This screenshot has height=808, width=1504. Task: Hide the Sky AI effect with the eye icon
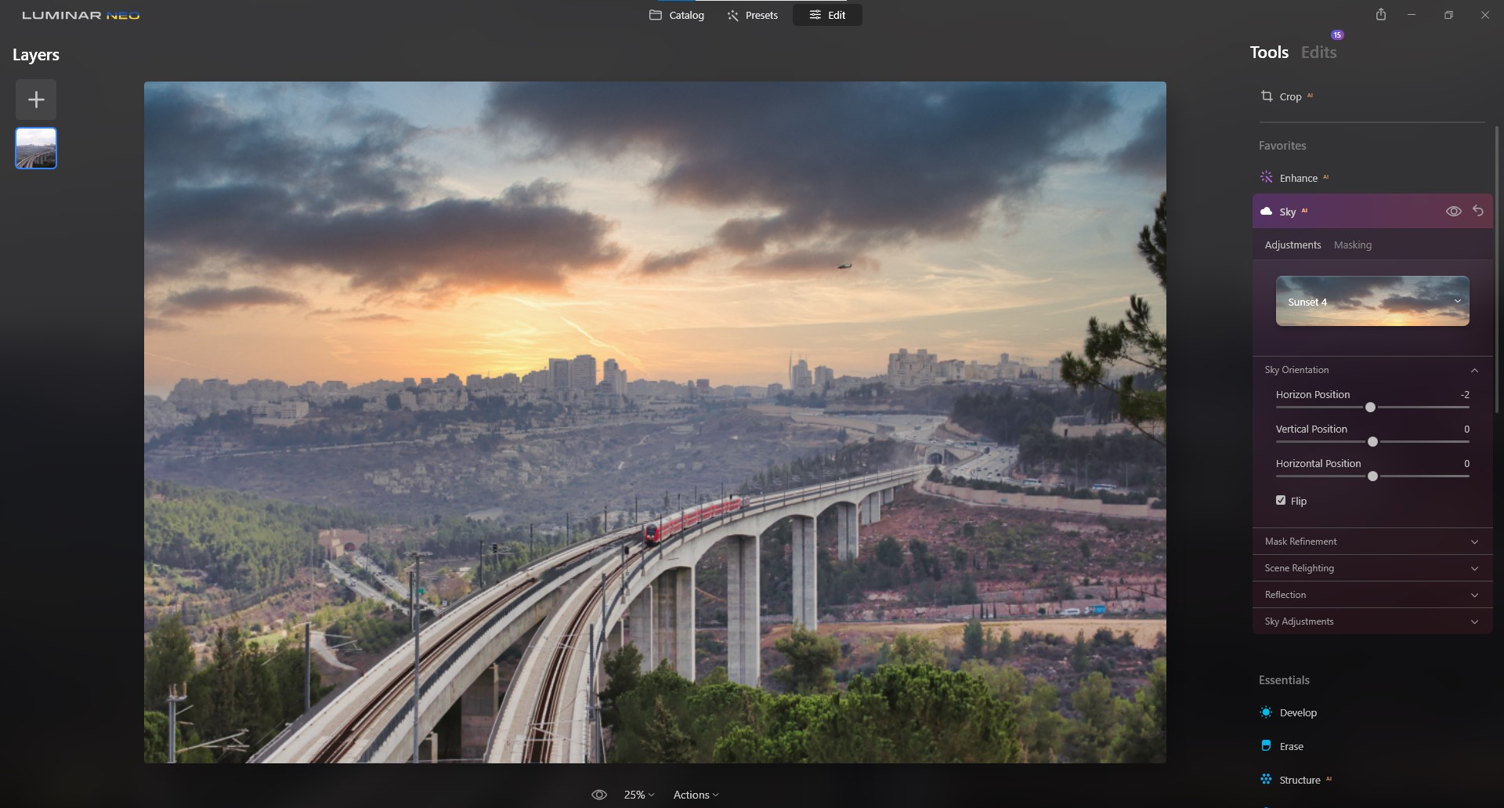tap(1454, 211)
